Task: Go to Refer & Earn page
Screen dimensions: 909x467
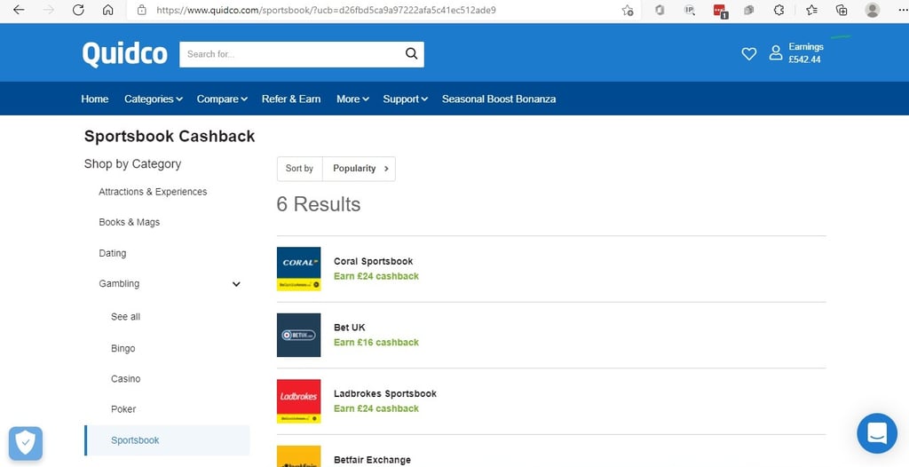Action: click(291, 99)
